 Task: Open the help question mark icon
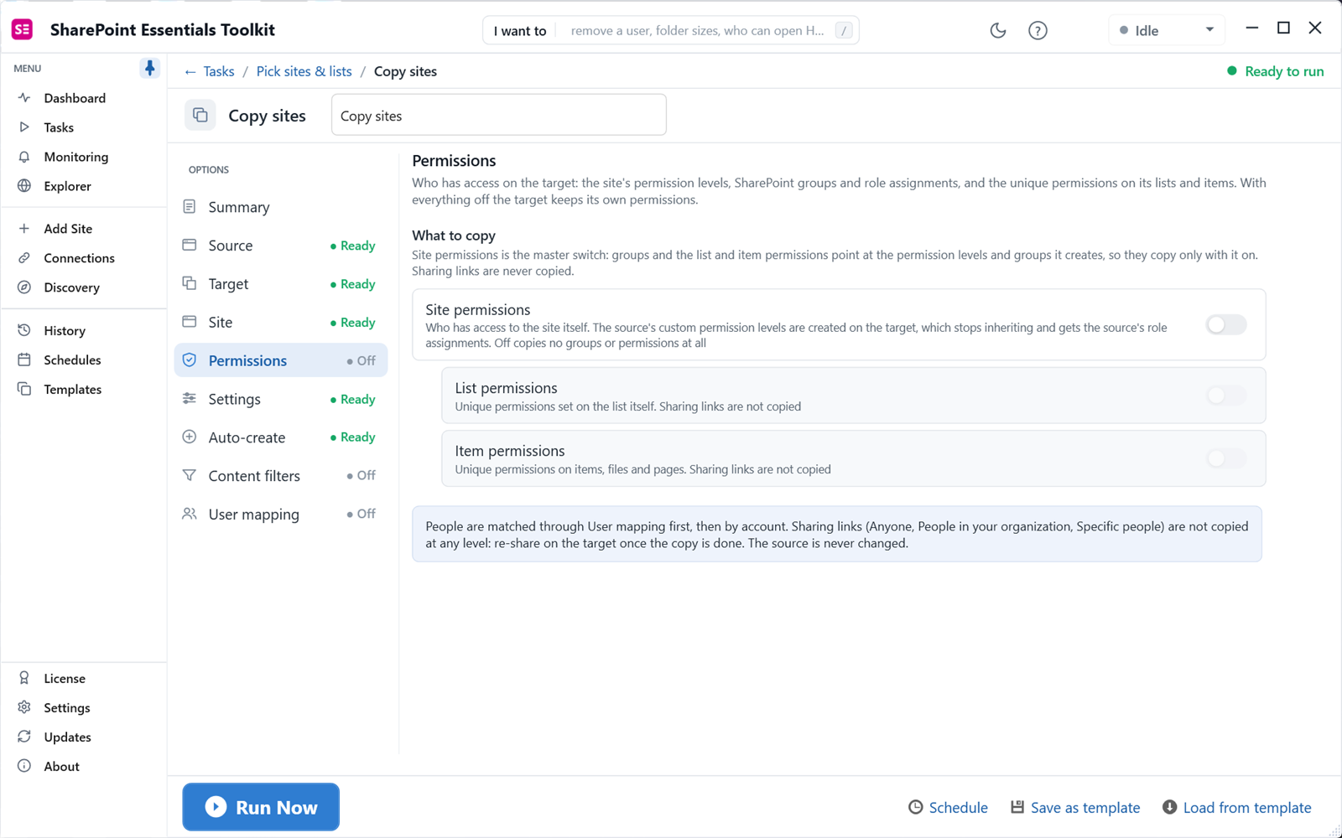coord(1038,30)
